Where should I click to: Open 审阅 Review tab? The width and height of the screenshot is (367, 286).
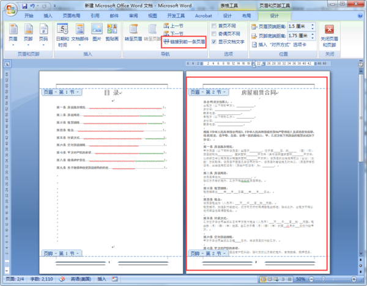[x=133, y=16]
